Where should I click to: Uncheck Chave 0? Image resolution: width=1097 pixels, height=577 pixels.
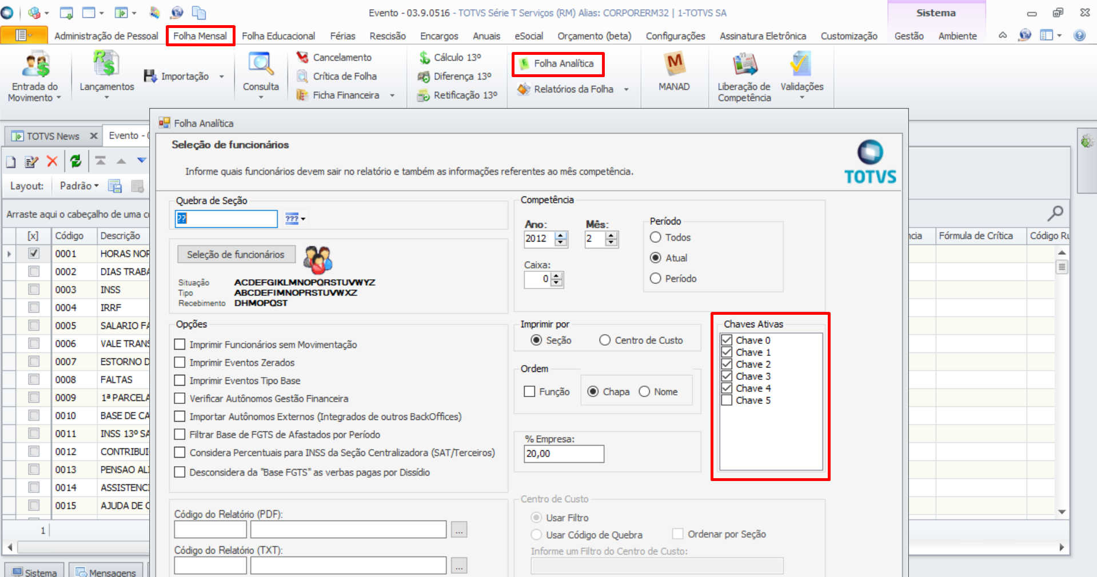727,340
